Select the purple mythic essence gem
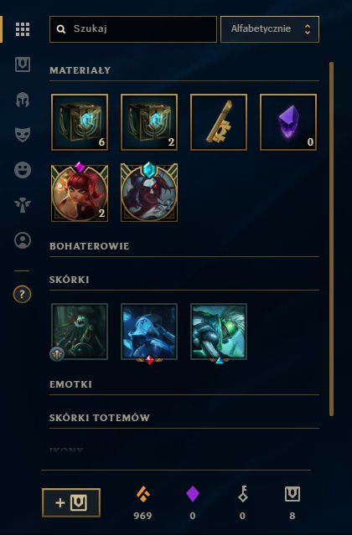 (x=288, y=122)
